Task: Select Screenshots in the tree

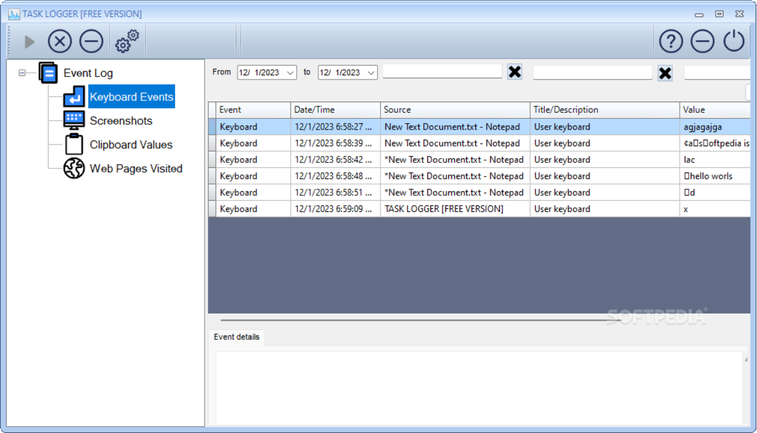Action: pyautogui.click(x=121, y=121)
